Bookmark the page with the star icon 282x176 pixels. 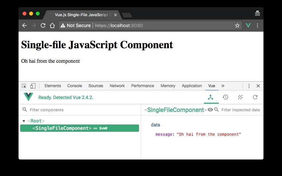click(237, 25)
